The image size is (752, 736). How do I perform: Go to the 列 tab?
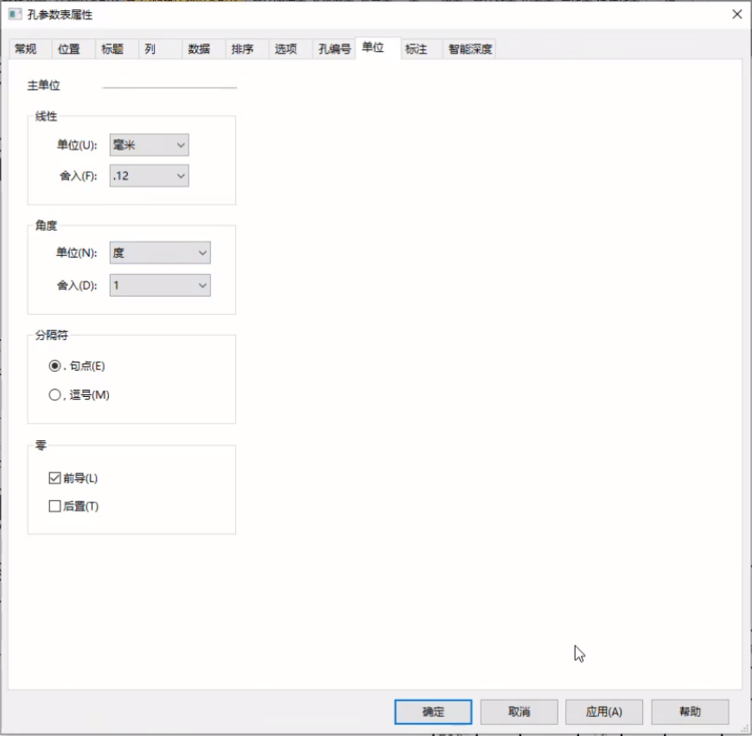coord(160,49)
